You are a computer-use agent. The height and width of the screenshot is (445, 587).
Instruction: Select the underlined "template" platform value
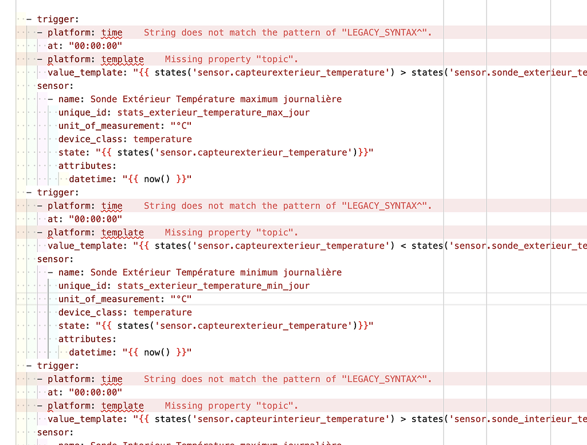click(x=122, y=59)
